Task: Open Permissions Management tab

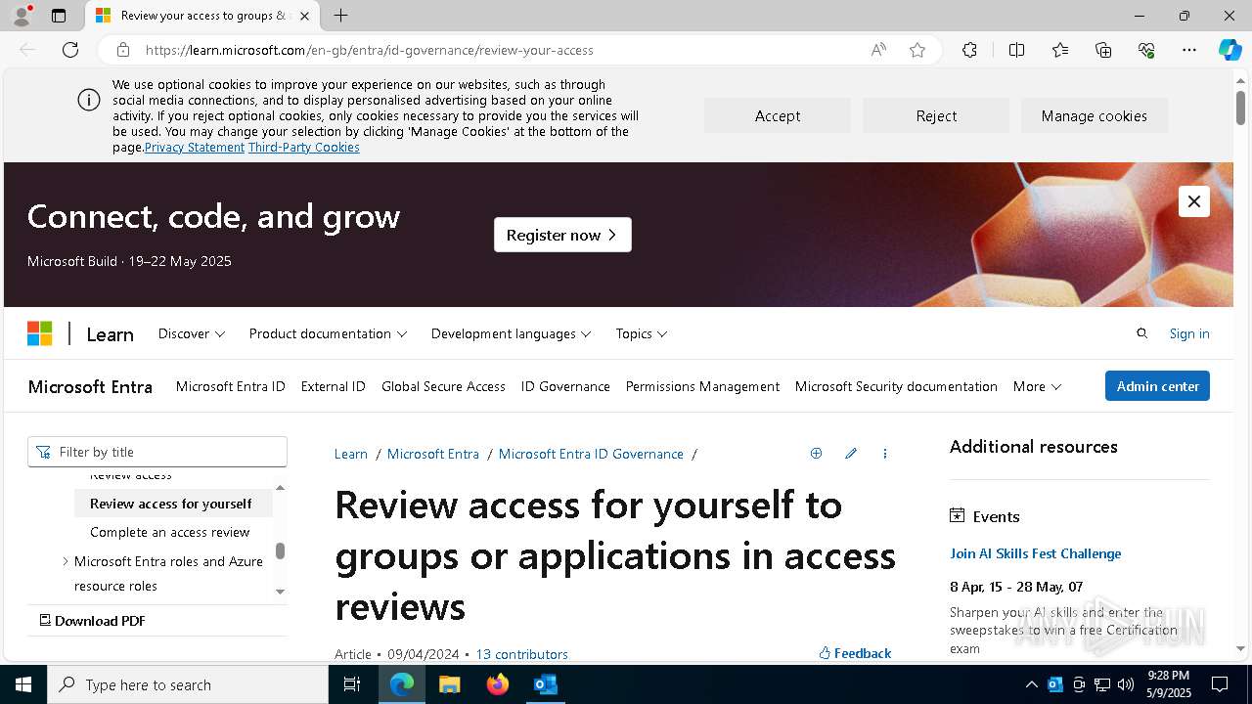Action: [702, 386]
